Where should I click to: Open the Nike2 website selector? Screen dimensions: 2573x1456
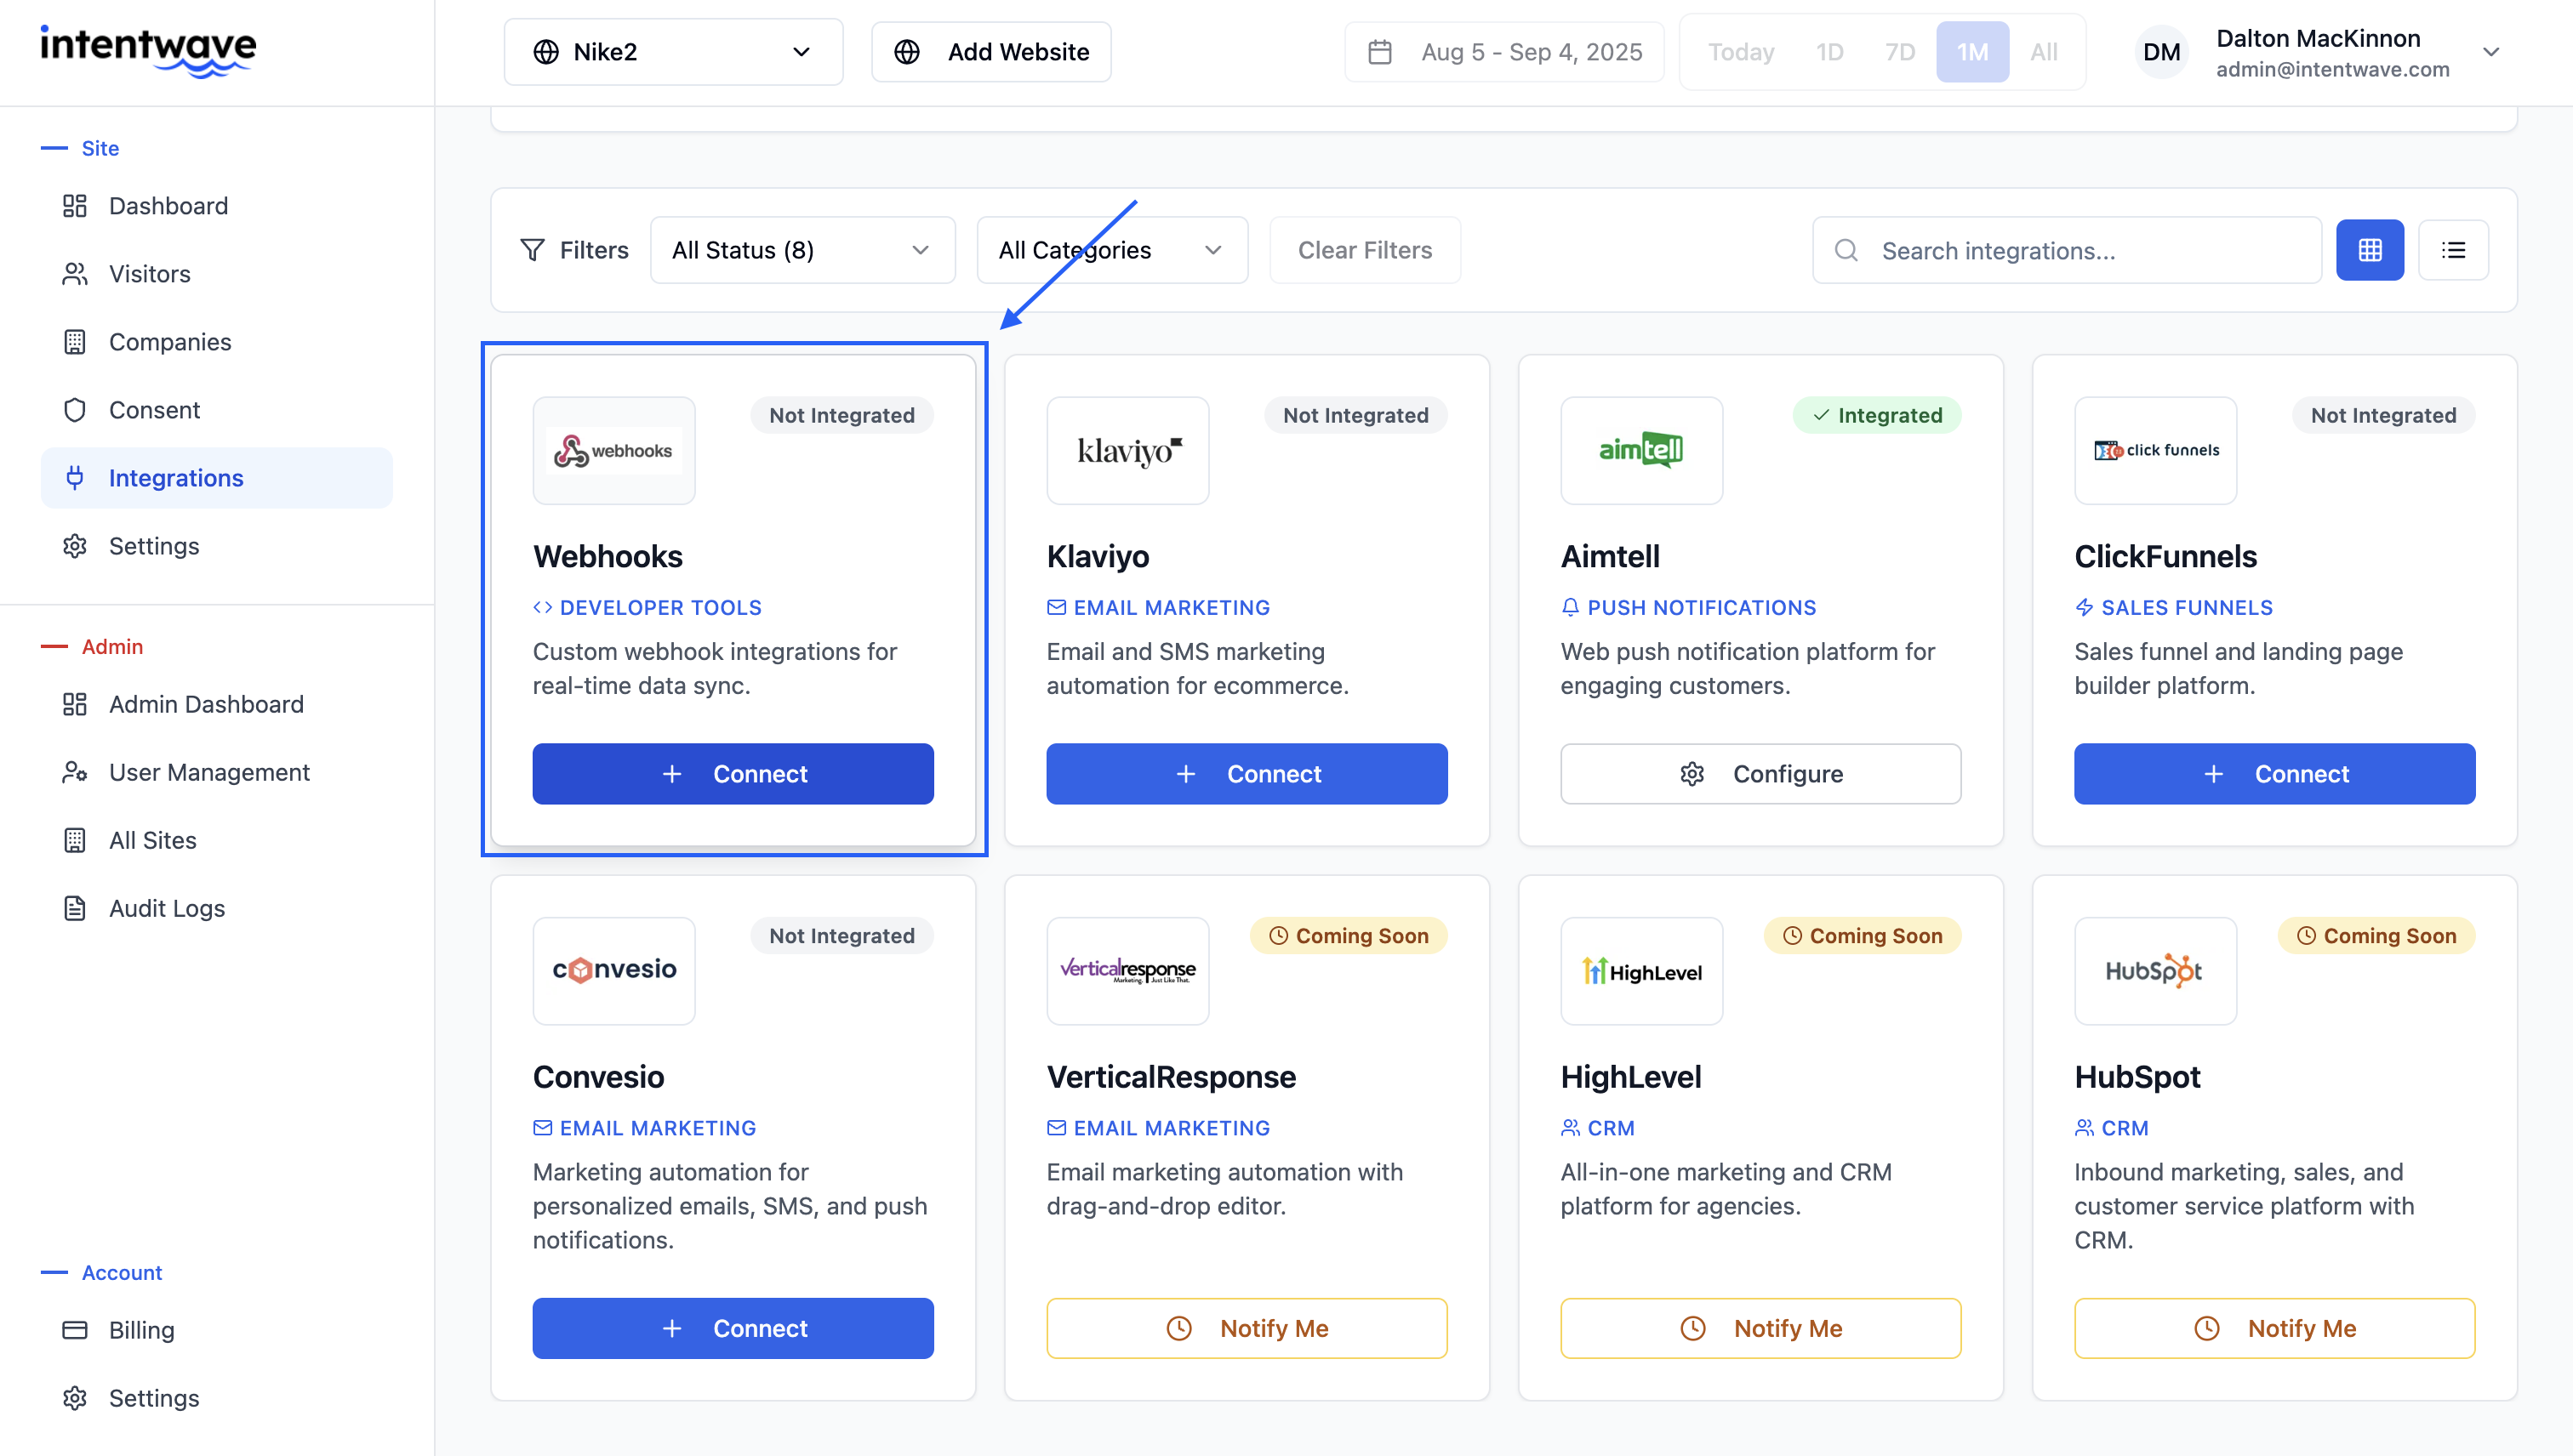pyautogui.click(x=672, y=52)
